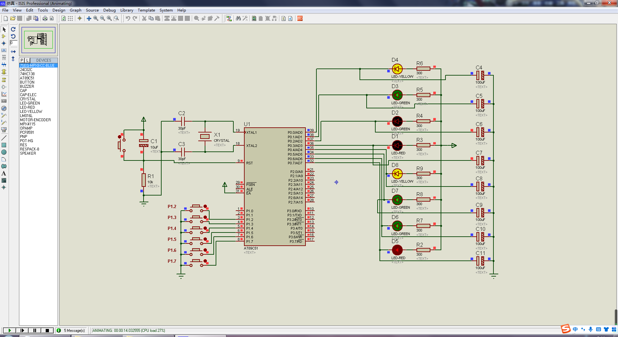
Task: Select MOTOR-ENCODER in devices list
Action: (38, 120)
